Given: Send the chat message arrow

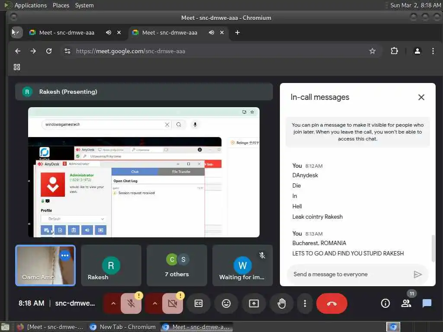Looking at the screenshot, I should click(x=417, y=275).
